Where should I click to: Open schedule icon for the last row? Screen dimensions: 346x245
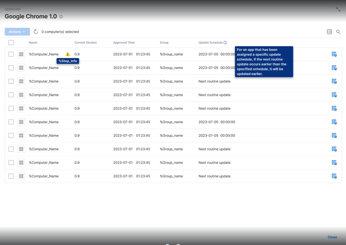(334, 176)
